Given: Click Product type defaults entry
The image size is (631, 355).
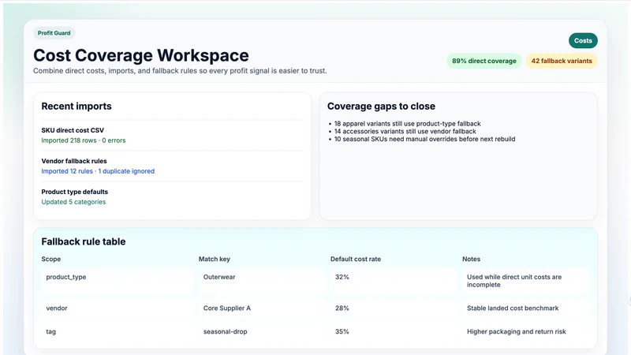Looking at the screenshot, I should coord(74,192).
